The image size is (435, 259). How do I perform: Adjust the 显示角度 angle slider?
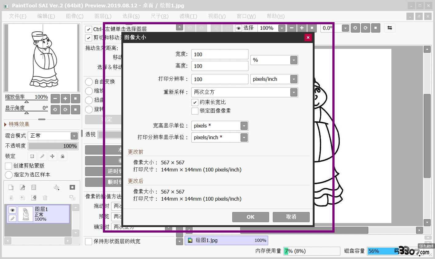[x=26, y=112]
